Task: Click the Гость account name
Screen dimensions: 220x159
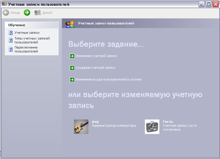Action: pyautogui.click(x=168, y=122)
